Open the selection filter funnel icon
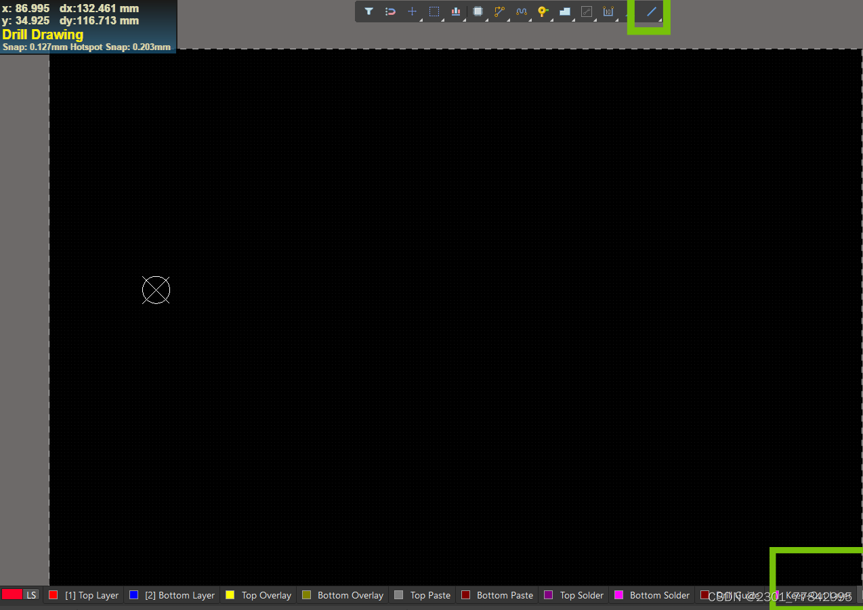The image size is (863, 610). click(x=369, y=12)
